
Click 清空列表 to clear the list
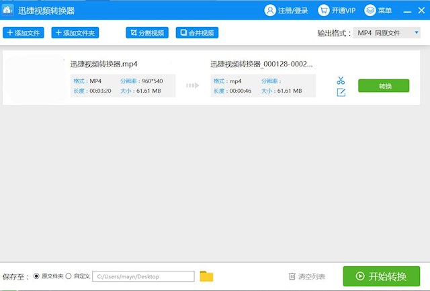tap(307, 276)
